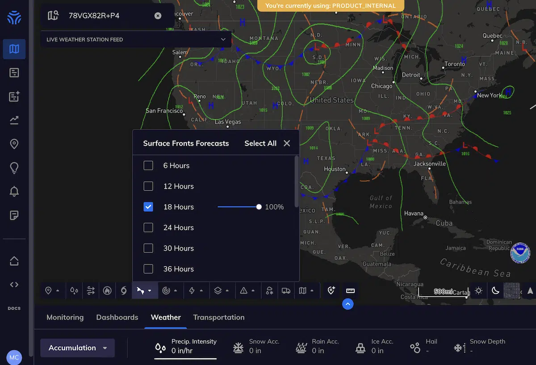Image resolution: width=536 pixels, height=365 pixels.
Task: Open notifications bell in sidebar
Action: click(x=14, y=192)
